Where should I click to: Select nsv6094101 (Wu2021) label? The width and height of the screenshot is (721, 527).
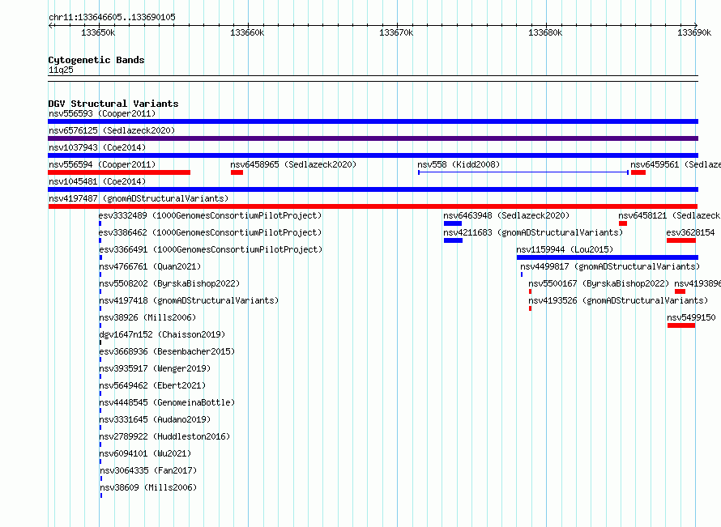tap(145, 453)
